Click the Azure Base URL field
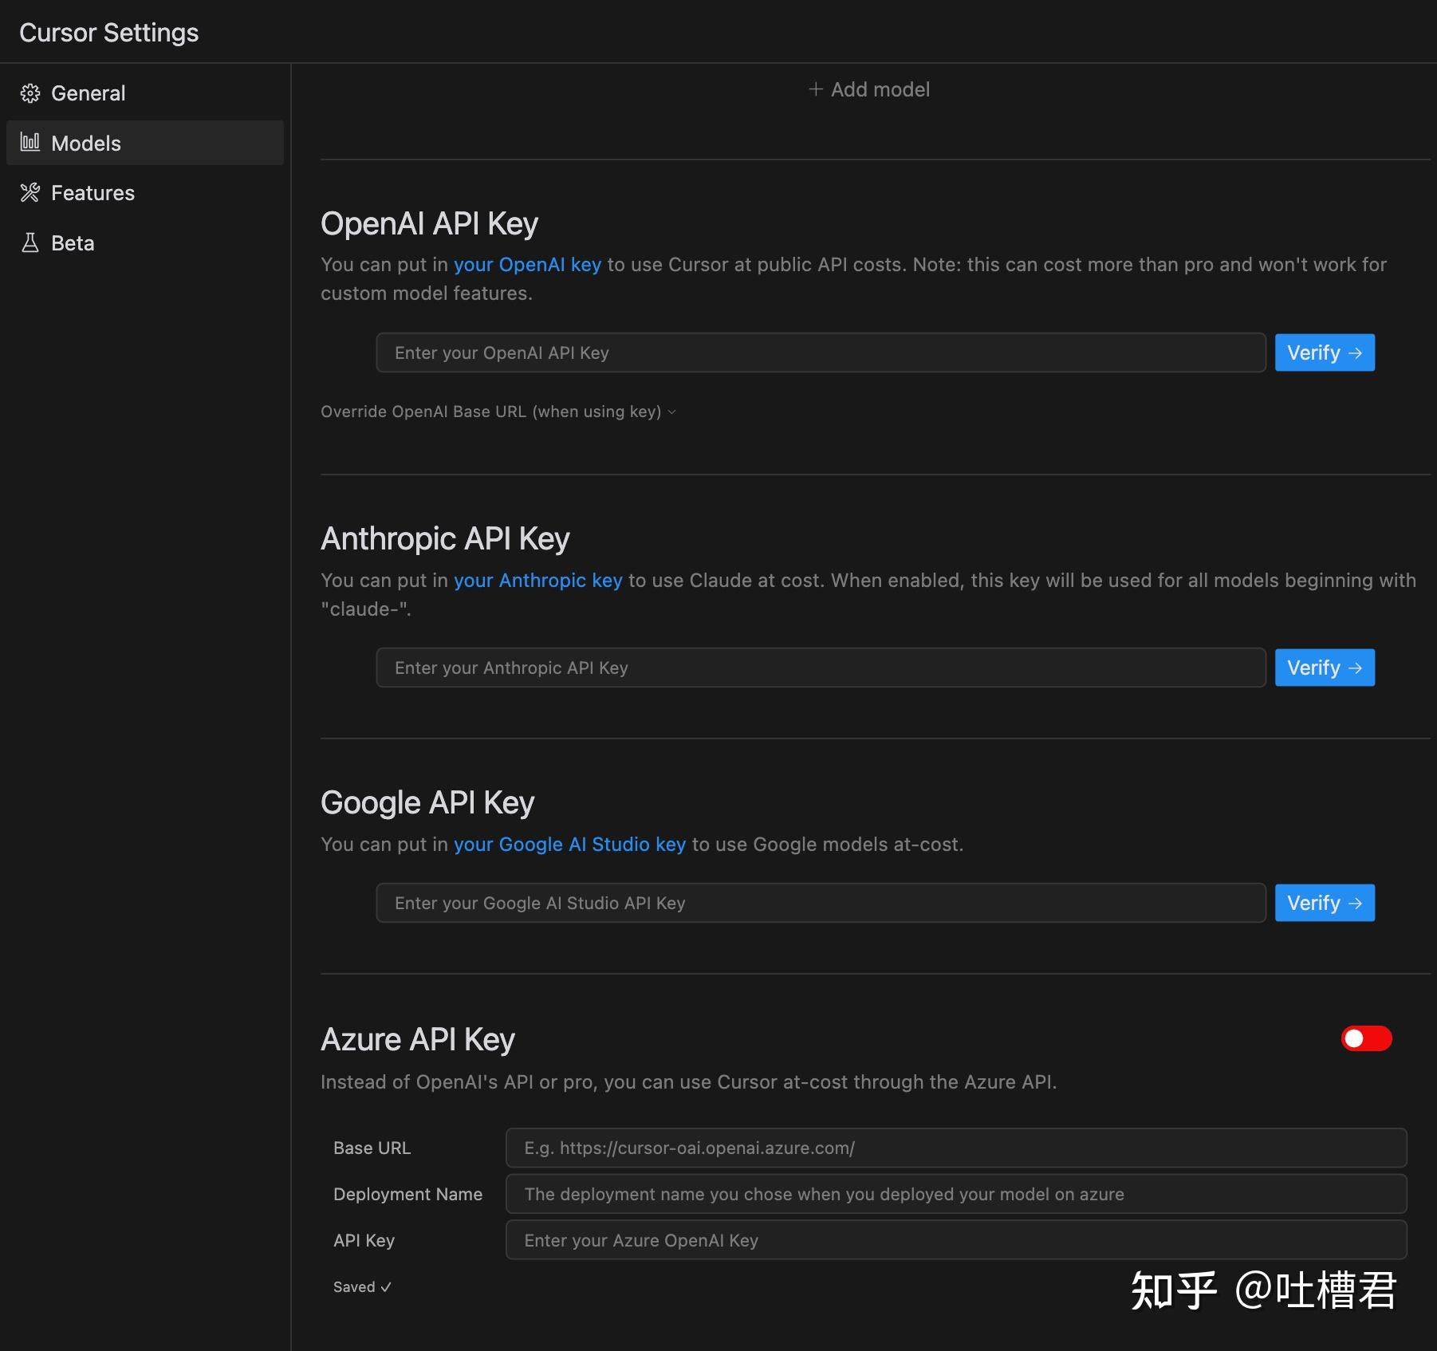Image resolution: width=1437 pixels, height=1351 pixels. tap(955, 1148)
